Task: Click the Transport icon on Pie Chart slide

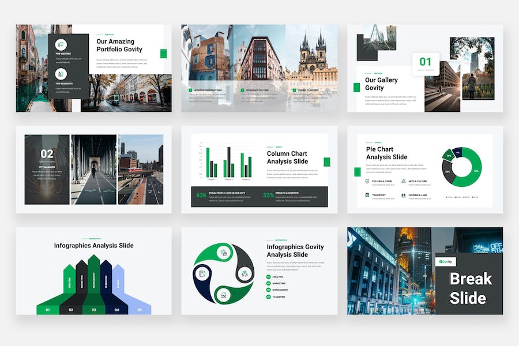Action: (367, 195)
